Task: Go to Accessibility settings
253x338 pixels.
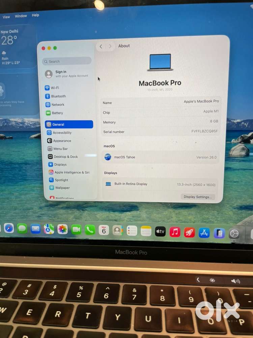Action: click(x=62, y=133)
